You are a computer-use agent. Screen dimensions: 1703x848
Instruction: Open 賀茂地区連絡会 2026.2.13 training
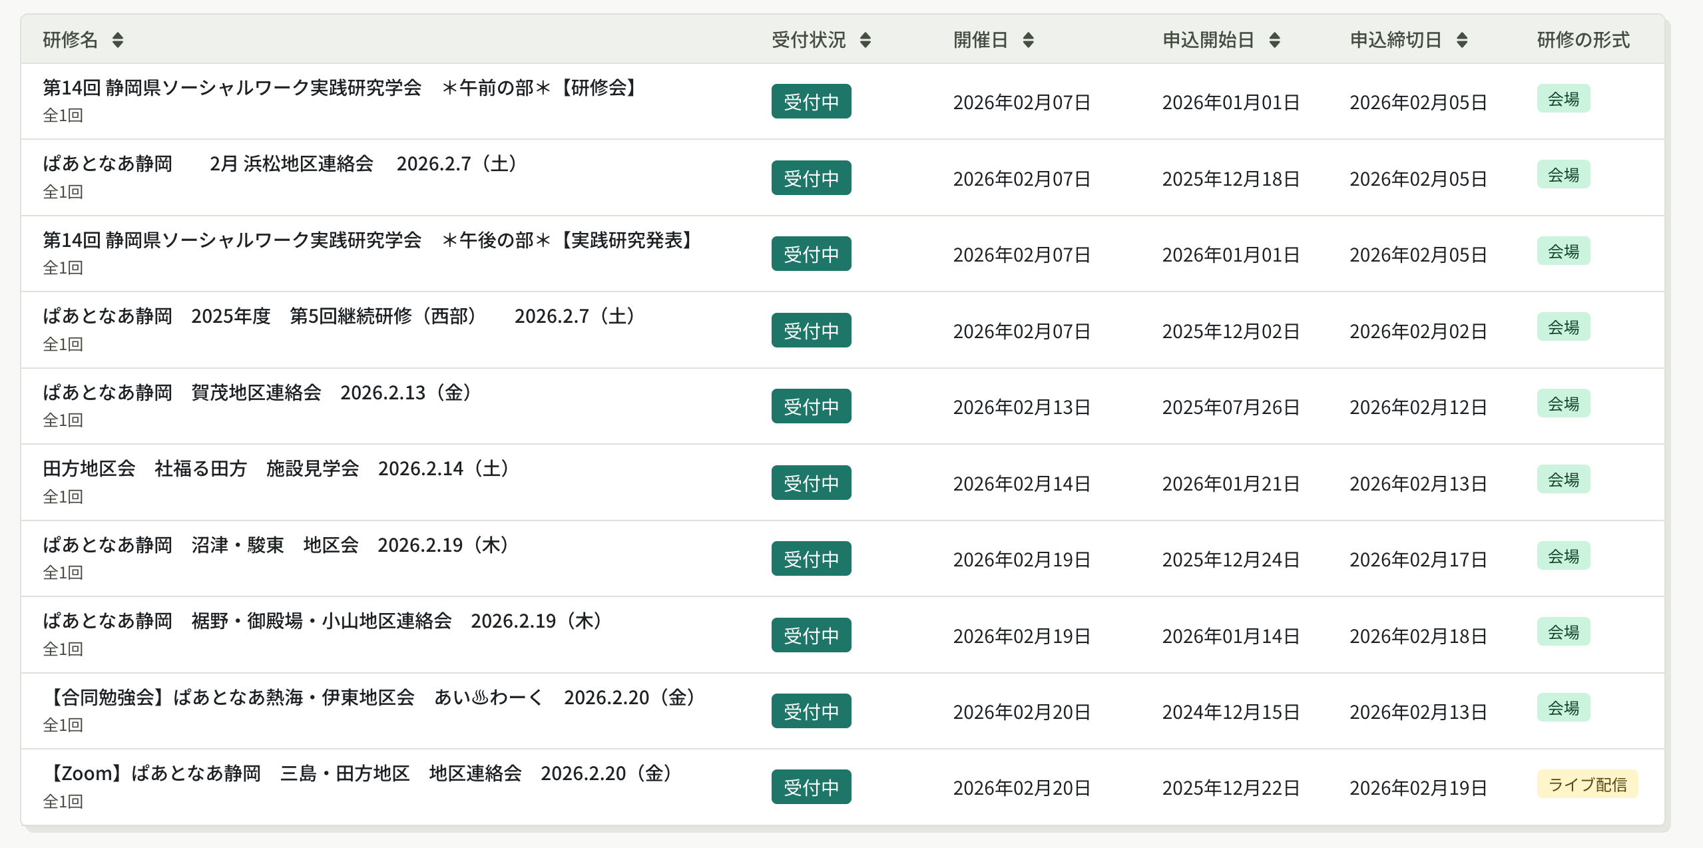click(257, 393)
